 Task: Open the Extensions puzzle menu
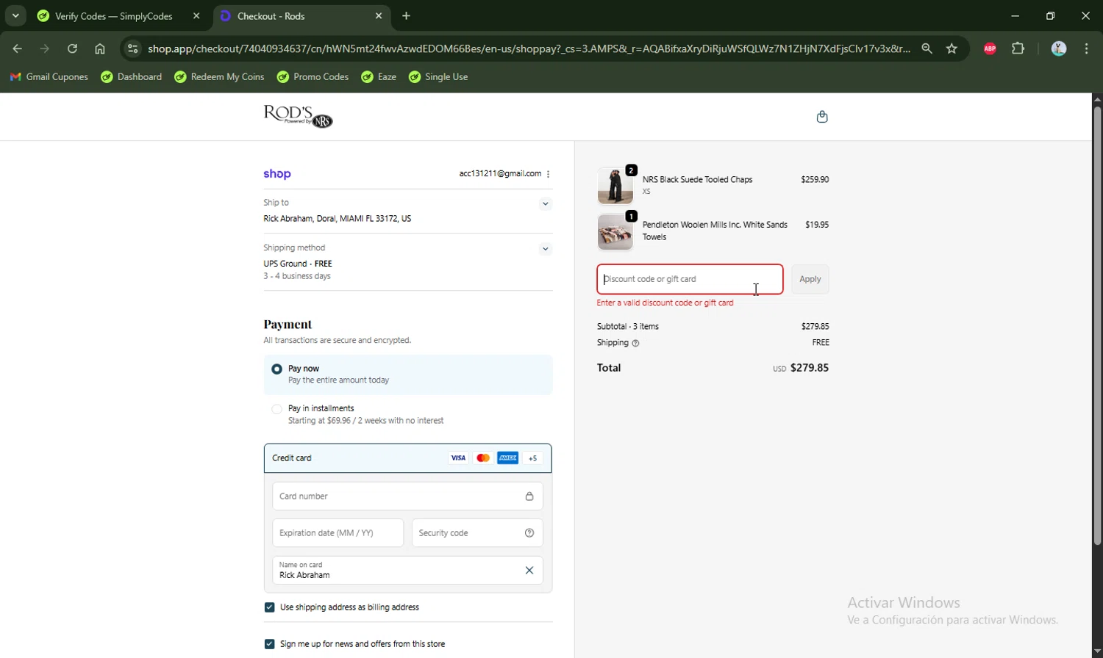(1018, 49)
